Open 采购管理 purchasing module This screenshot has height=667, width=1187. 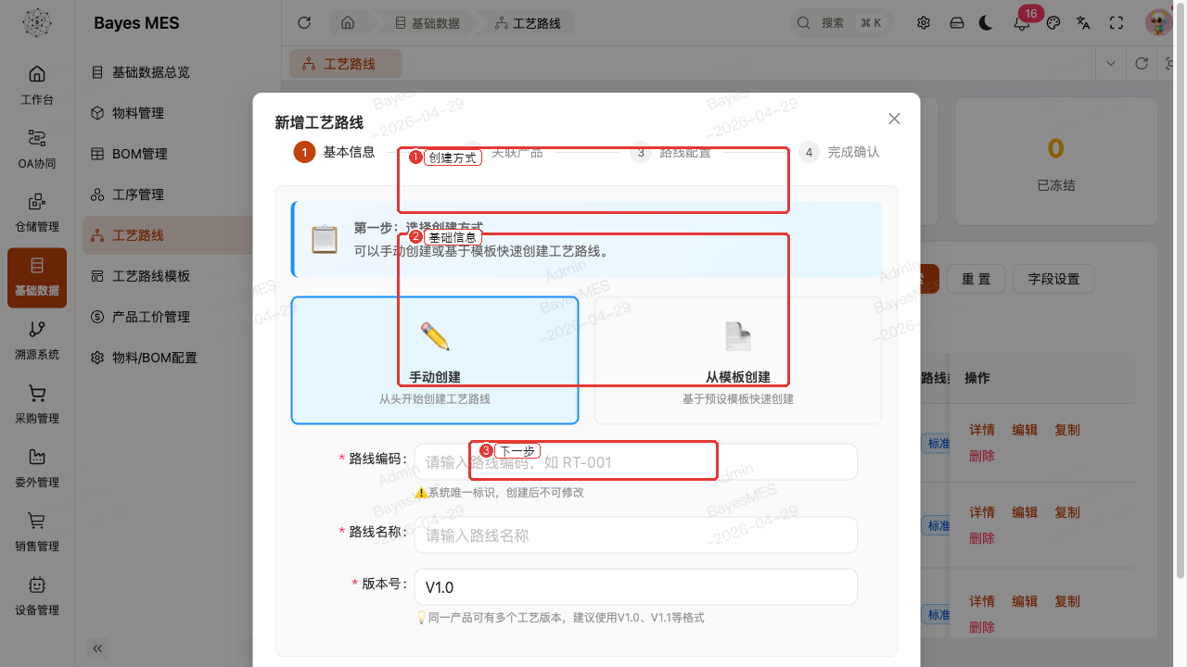(37, 405)
